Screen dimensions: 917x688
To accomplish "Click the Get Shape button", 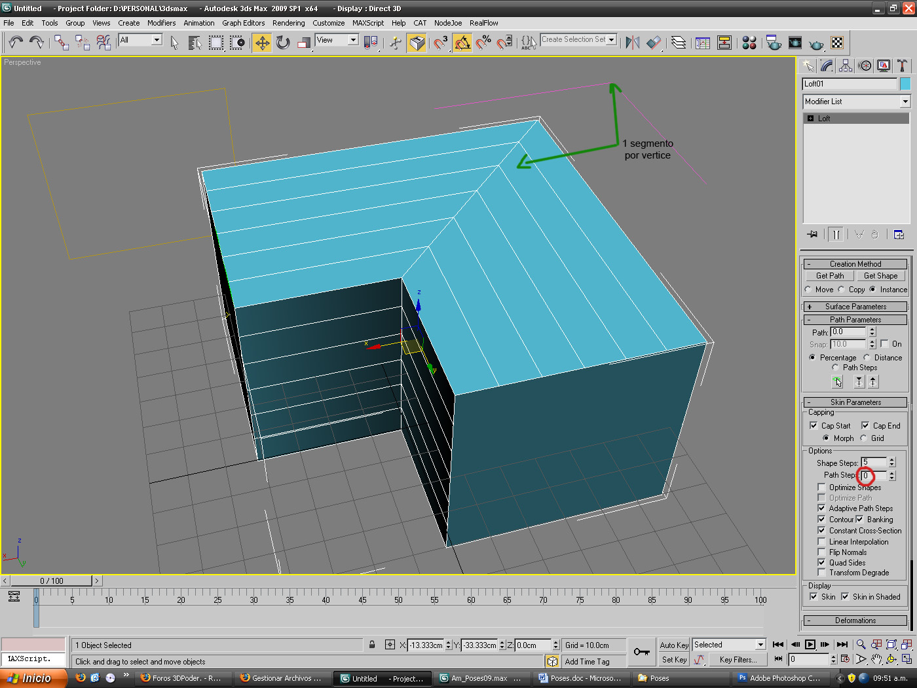I will [880, 276].
